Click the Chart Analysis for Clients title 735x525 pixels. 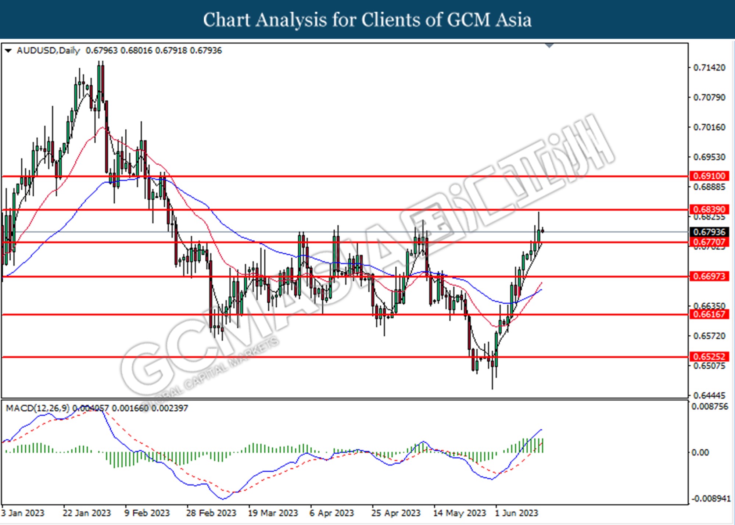coord(367,19)
